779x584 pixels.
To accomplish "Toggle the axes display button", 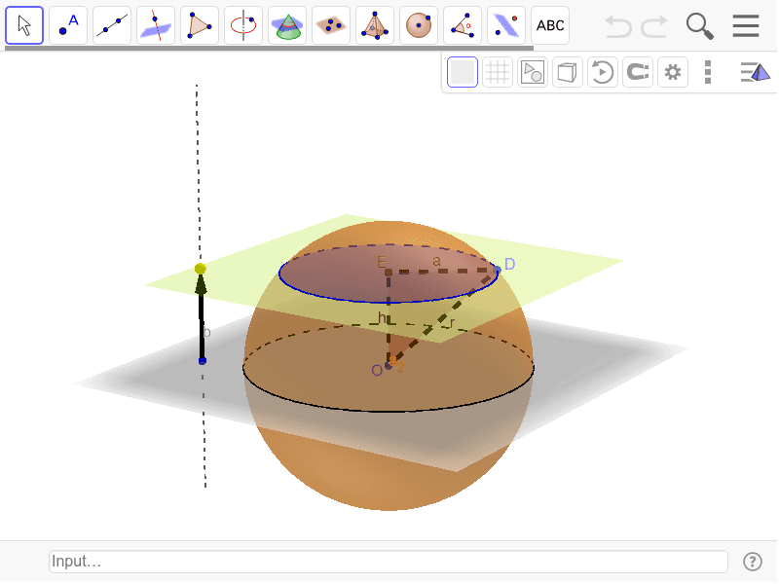I will 463,72.
